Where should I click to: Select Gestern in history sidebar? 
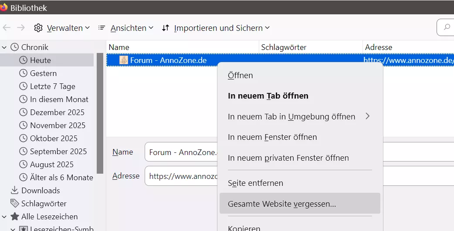43,73
